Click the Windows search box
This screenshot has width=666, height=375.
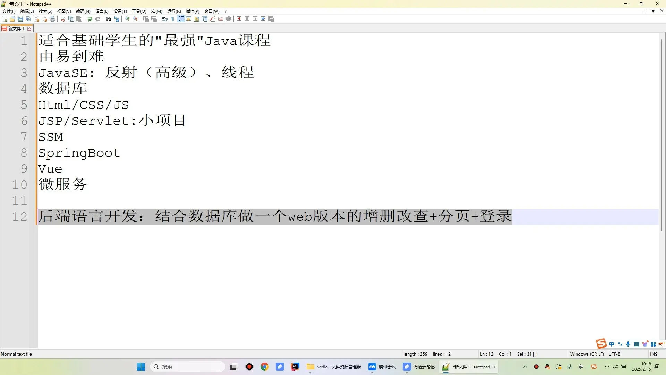pyautogui.click(x=187, y=367)
